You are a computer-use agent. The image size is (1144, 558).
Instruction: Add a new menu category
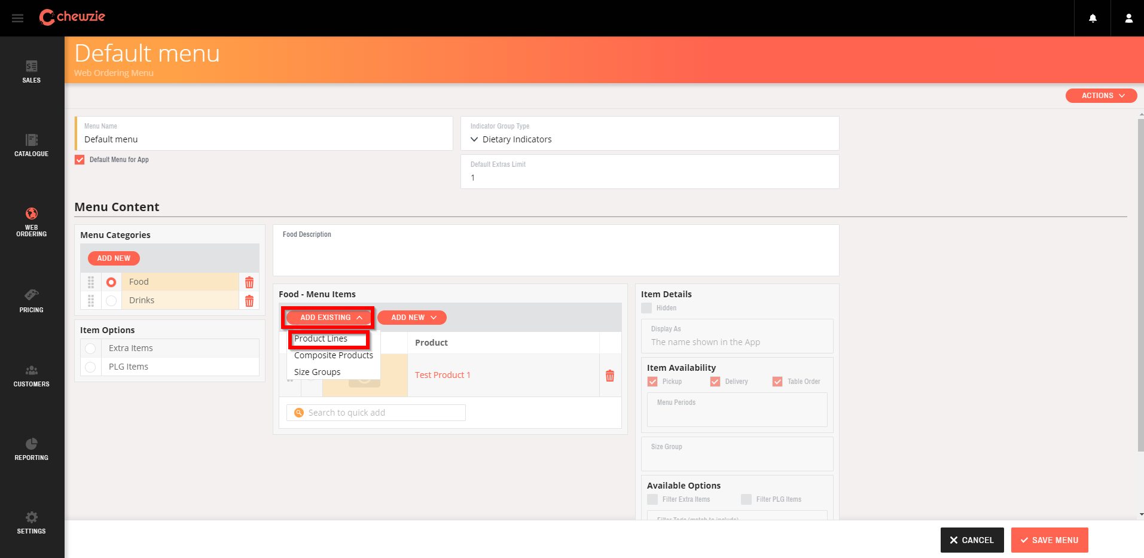(x=114, y=258)
